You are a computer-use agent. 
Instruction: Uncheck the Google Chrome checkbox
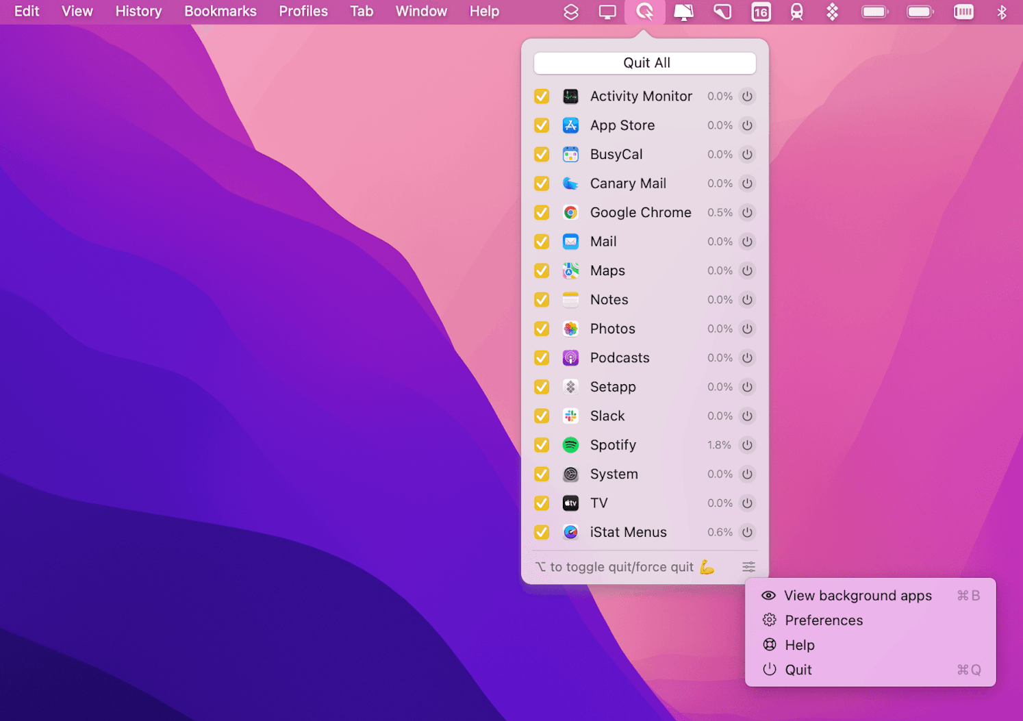(542, 213)
